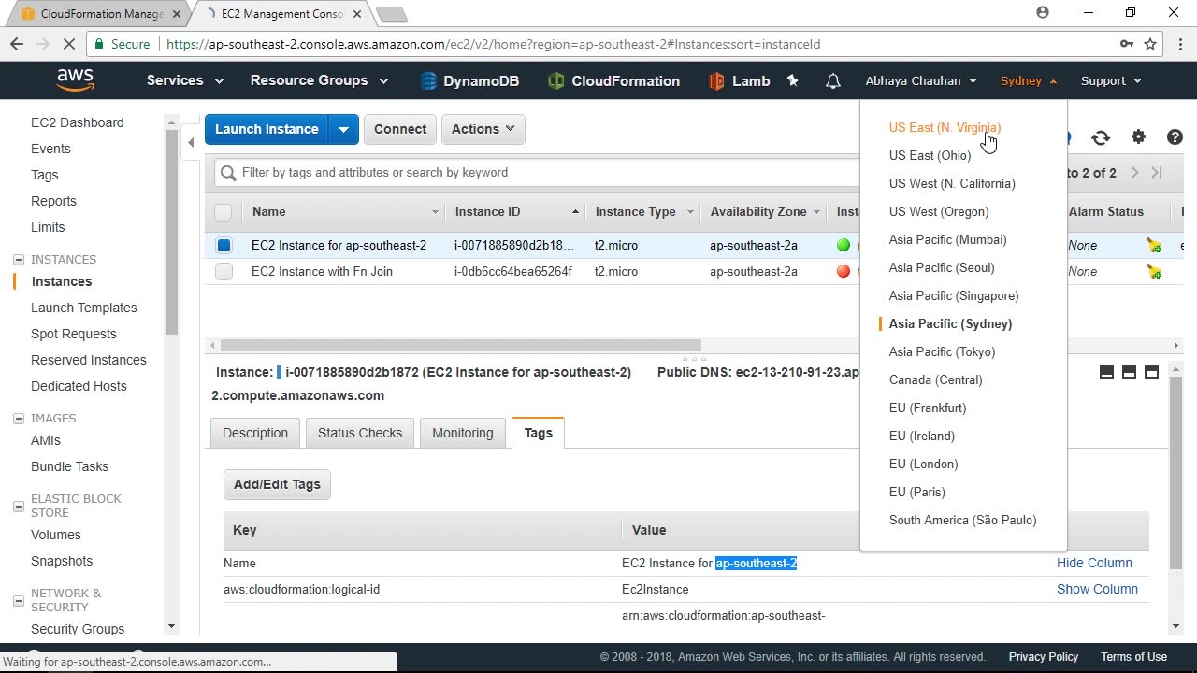Open the Monitoring tab
The width and height of the screenshot is (1197, 673).
pyautogui.click(x=462, y=433)
